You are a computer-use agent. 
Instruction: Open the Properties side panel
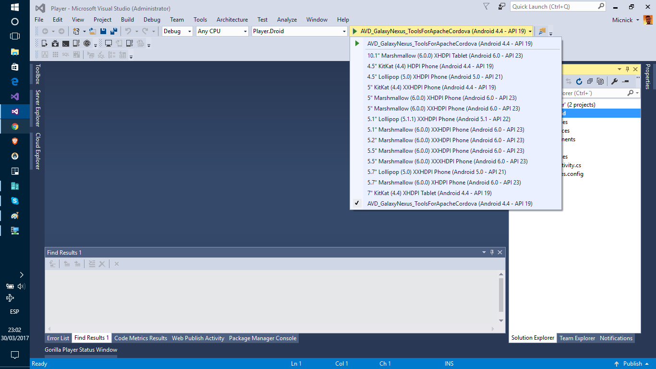[647, 77]
